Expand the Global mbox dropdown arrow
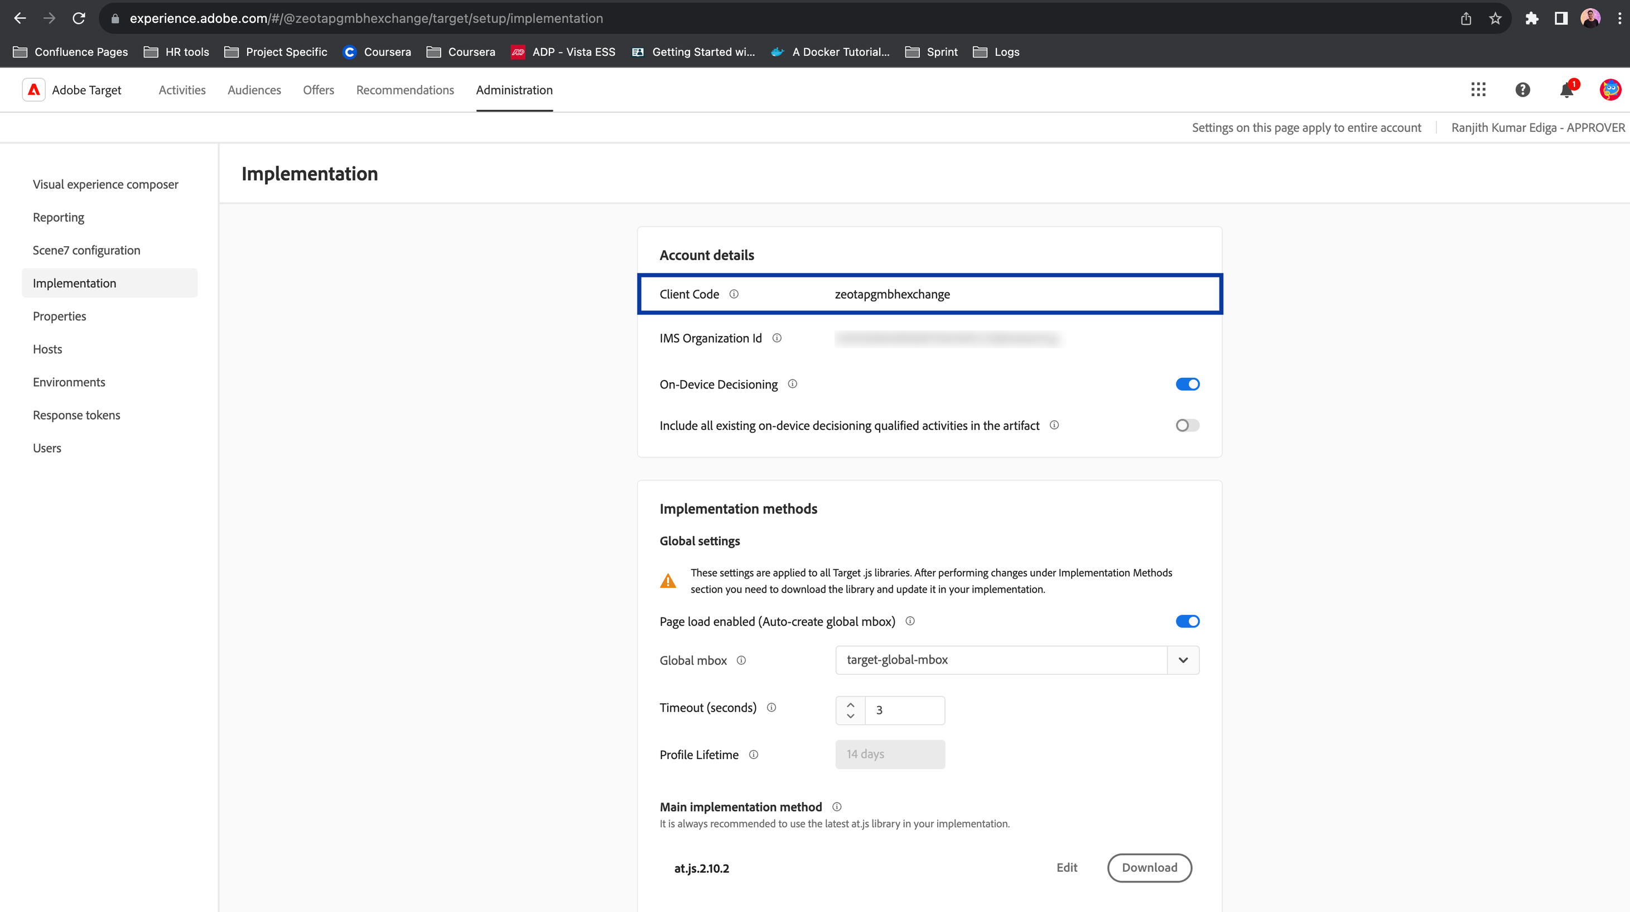The image size is (1630, 912). (1183, 660)
